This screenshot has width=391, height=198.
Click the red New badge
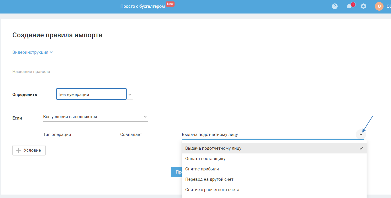point(170,4)
